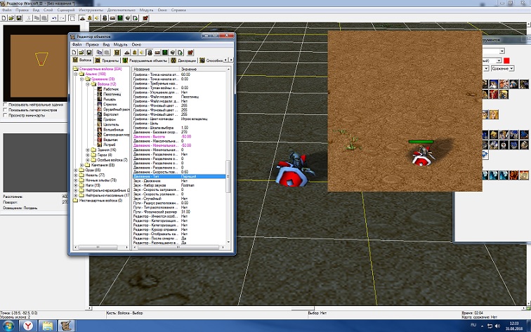
Task: Open Модуль menu in Object Editor
Action: point(120,44)
